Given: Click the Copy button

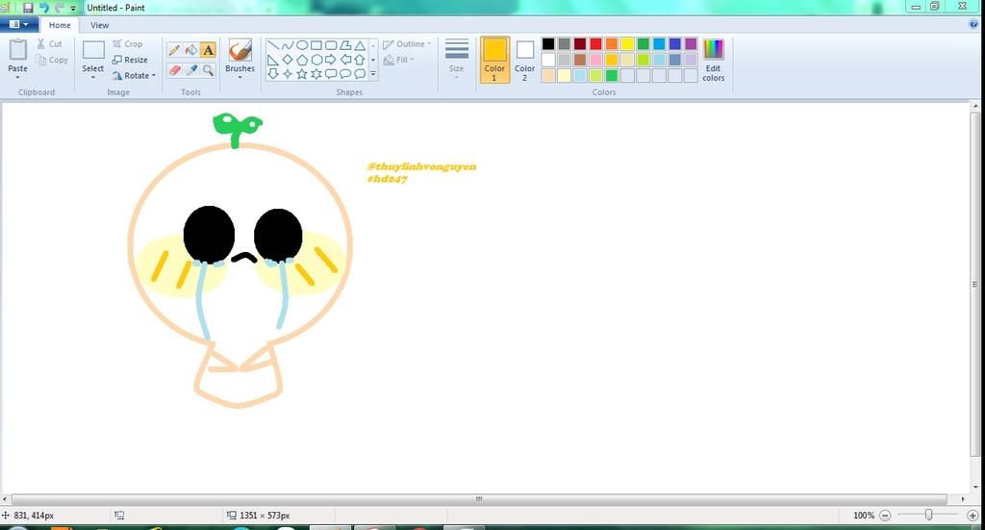Looking at the screenshot, I should [52, 60].
